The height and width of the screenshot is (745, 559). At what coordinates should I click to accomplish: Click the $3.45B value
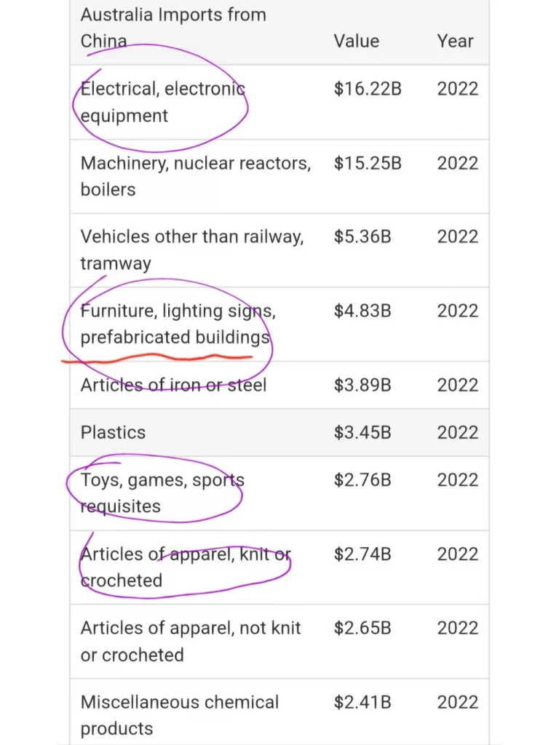coord(362,432)
